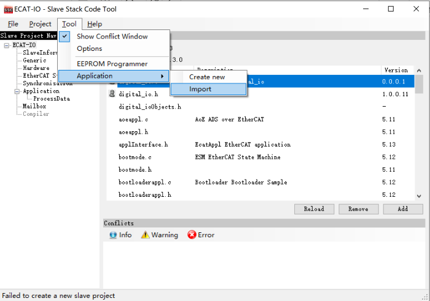Select the ProcessData tree item
The height and width of the screenshot is (301, 430).
51,98
